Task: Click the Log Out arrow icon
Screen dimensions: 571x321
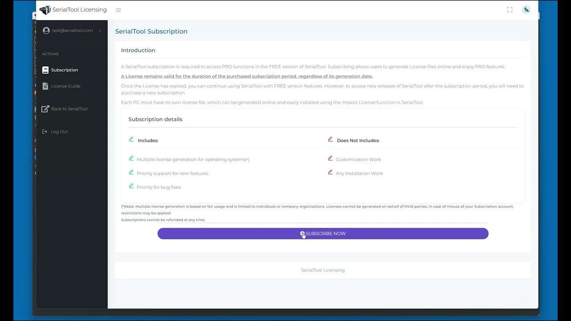Action: 45,132
